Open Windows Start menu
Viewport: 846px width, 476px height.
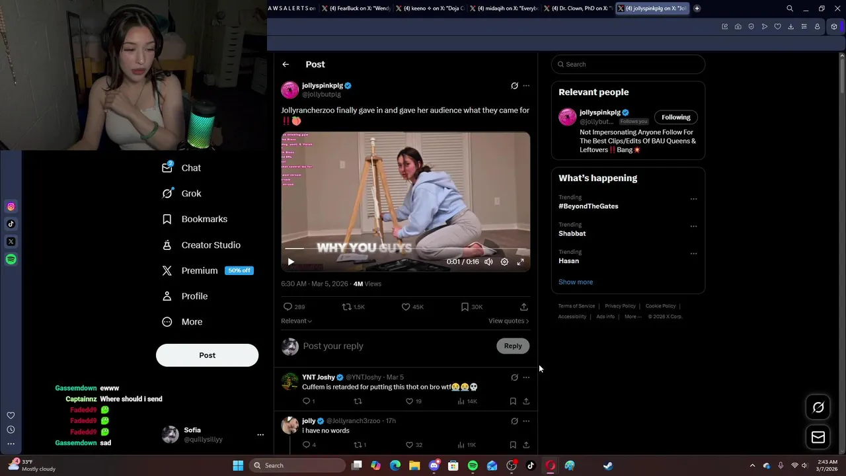(x=238, y=465)
